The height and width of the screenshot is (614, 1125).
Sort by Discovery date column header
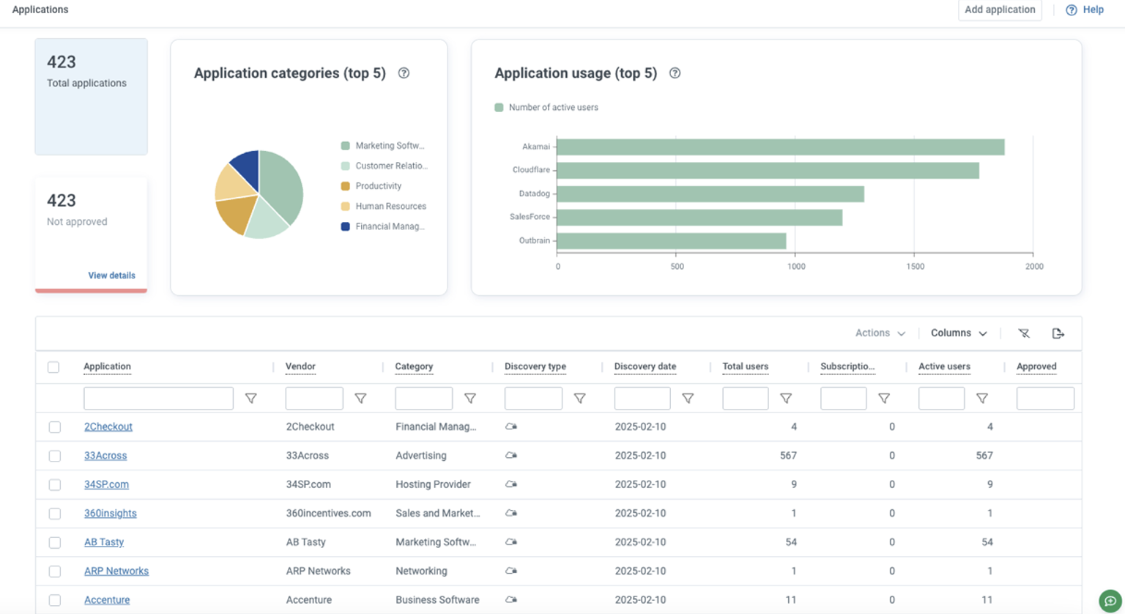[645, 366]
